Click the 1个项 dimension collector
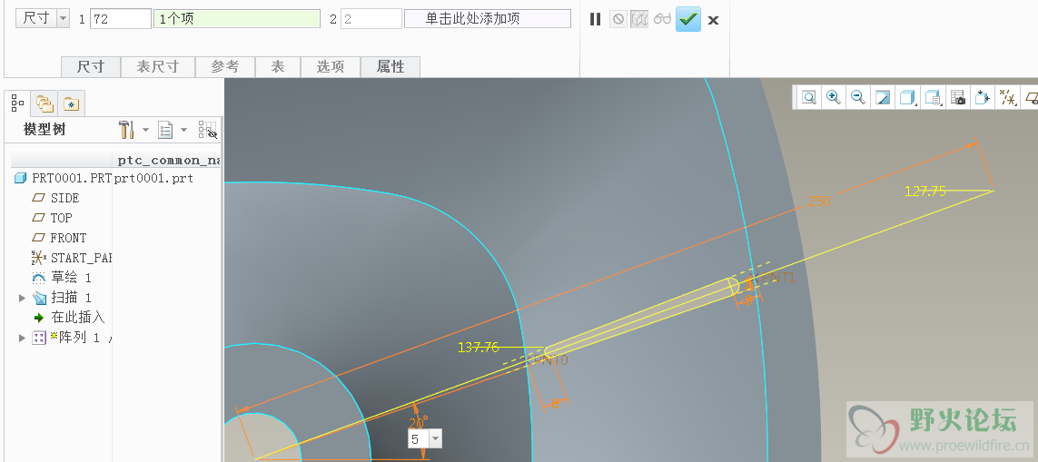This screenshot has height=462, width=1038. point(237,18)
